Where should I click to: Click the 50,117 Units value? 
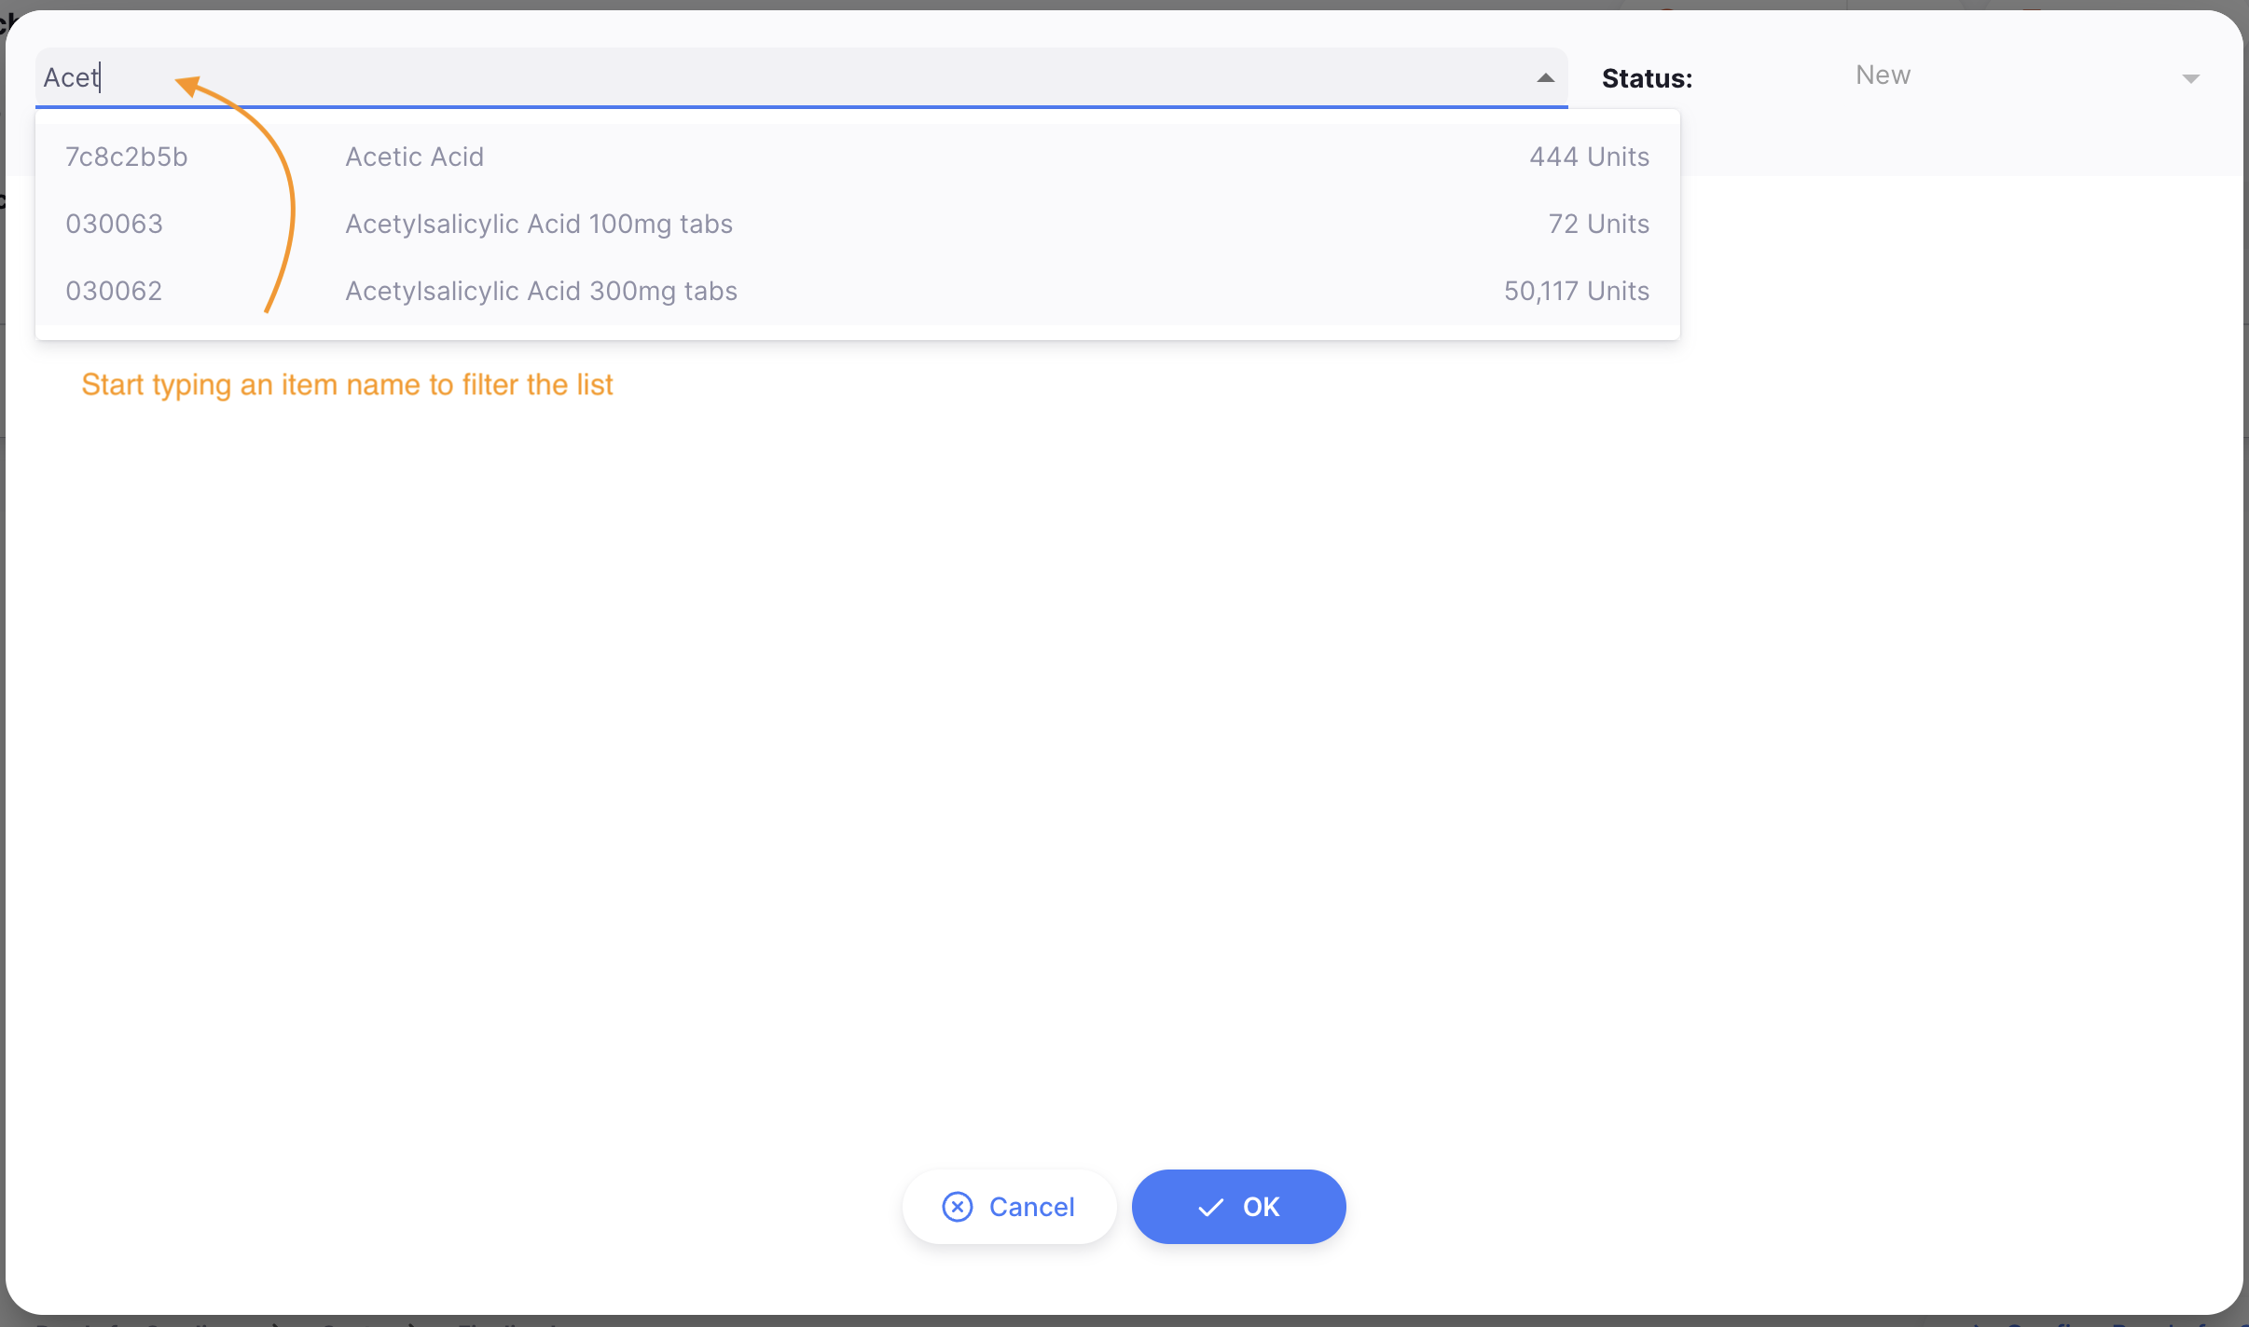pos(1575,290)
